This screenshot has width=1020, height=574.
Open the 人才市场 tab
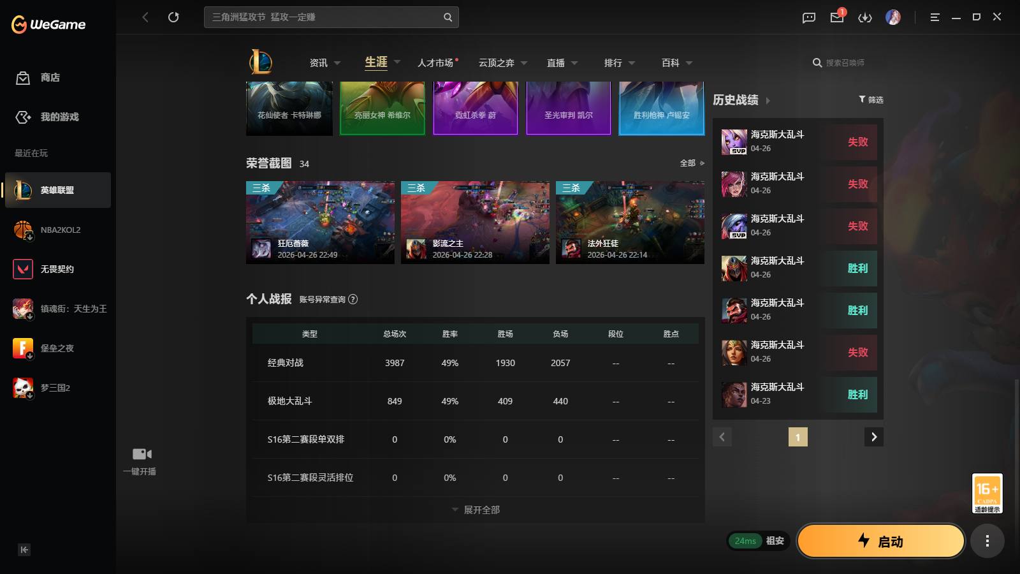click(x=435, y=63)
